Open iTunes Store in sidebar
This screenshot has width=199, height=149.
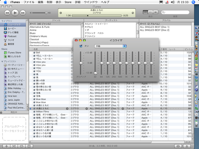point(13,52)
